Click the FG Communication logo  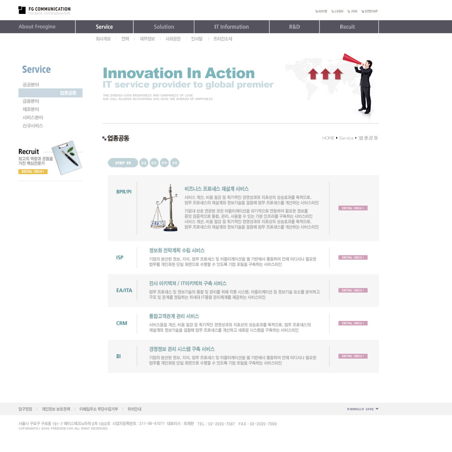[x=44, y=10]
